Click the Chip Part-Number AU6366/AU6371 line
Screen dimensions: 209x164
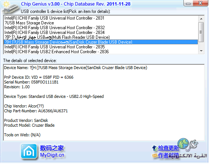36,111
